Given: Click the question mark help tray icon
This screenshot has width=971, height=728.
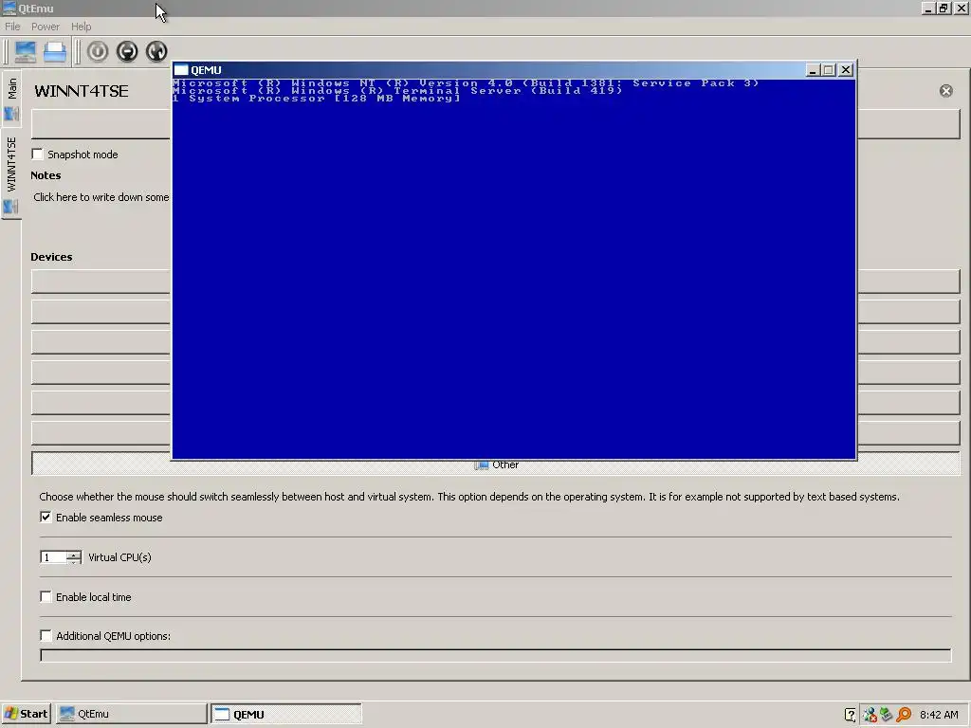Looking at the screenshot, I should [x=851, y=715].
